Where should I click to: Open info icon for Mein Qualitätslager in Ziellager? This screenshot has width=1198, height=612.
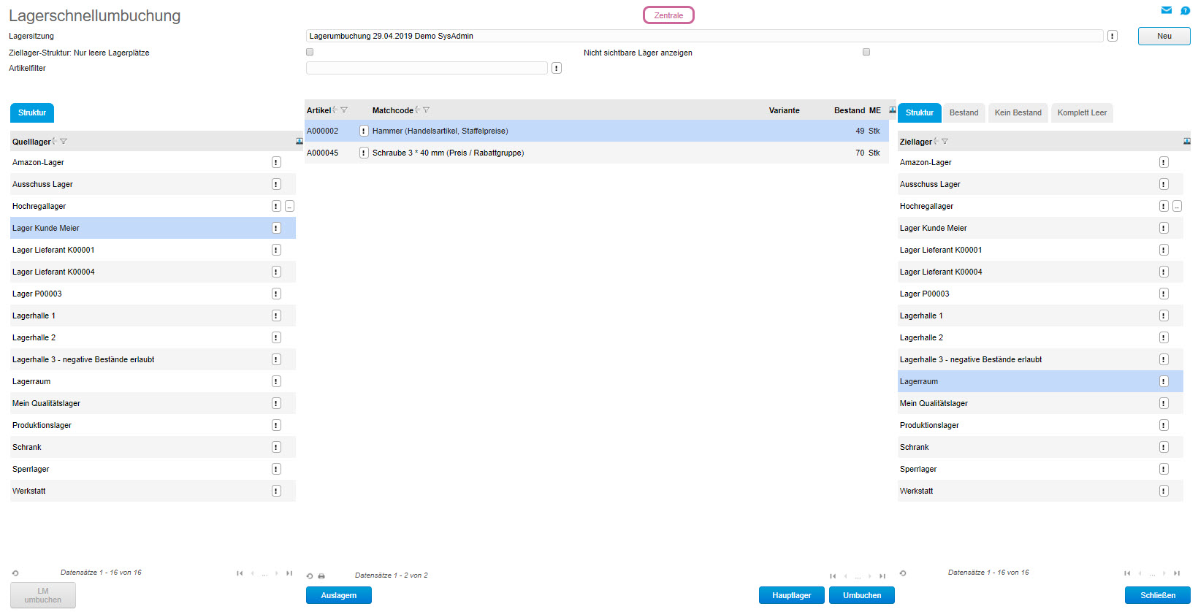pos(1164,403)
